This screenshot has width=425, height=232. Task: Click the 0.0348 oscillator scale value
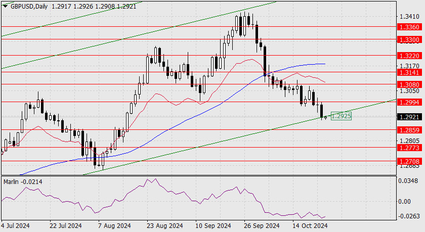408,180
